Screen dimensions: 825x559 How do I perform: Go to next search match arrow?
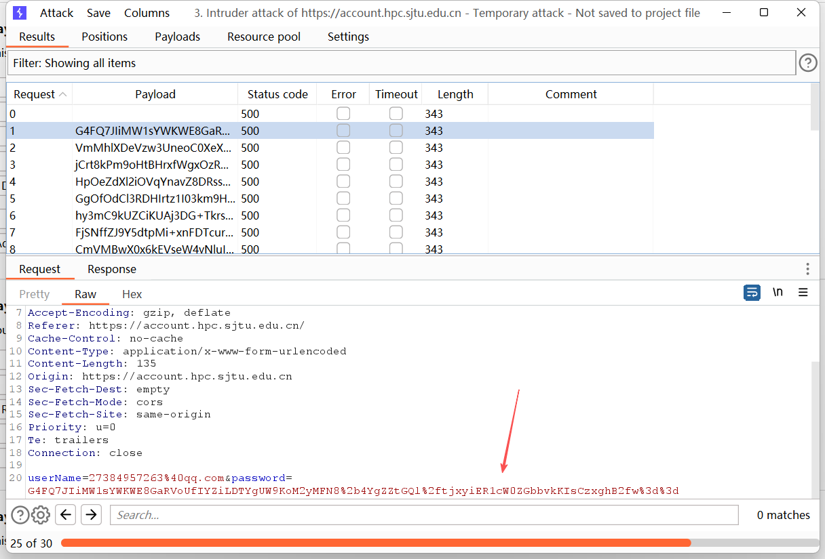[91, 515]
